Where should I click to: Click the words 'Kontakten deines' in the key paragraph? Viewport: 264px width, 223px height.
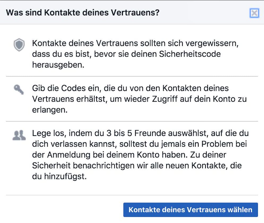tap(195, 88)
